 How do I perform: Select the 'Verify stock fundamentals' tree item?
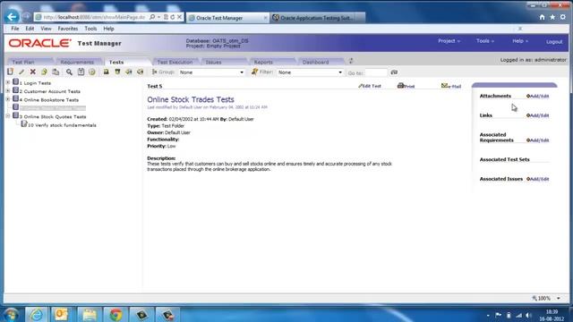click(x=62, y=125)
